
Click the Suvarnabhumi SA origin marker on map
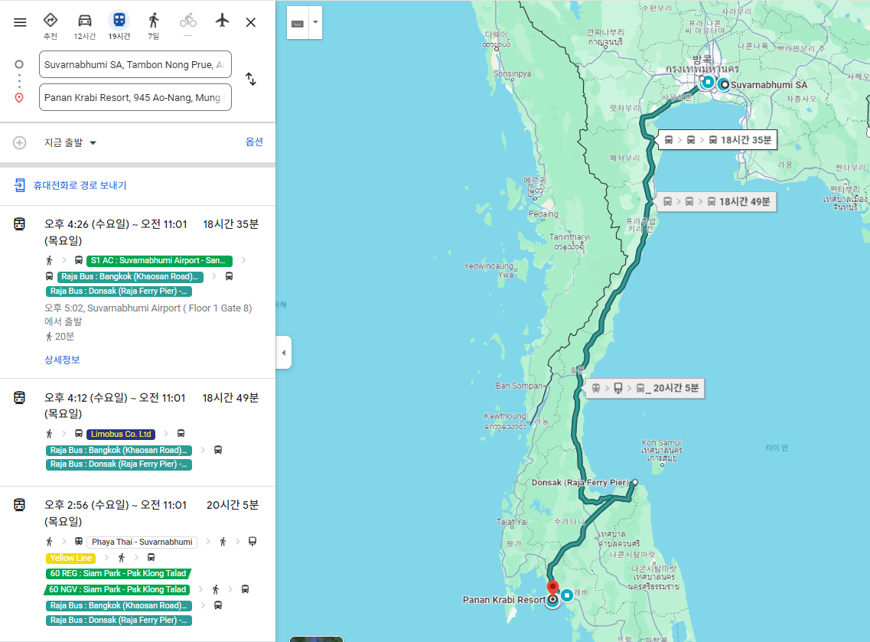pos(724,84)
